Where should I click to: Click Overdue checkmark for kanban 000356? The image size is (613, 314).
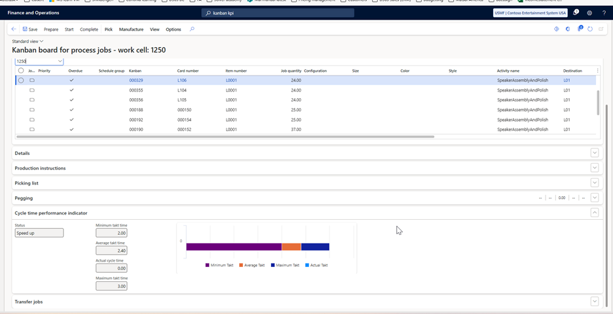71,99
